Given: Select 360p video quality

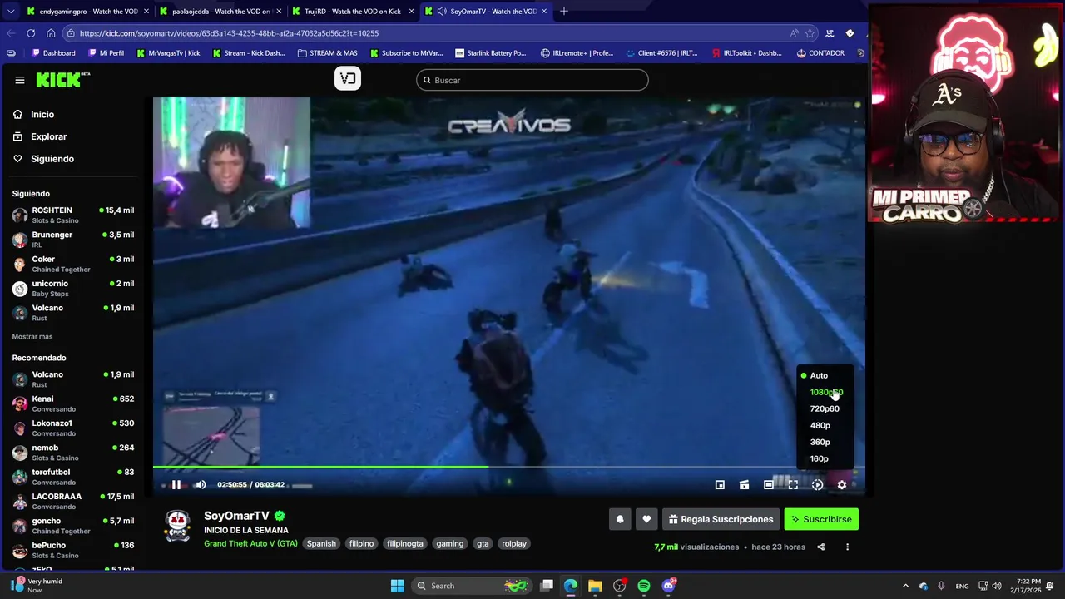Looking at the screenshot, I should coord(820,442).
